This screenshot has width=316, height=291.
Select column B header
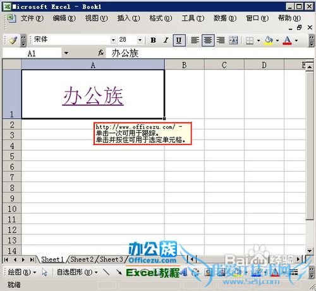[x=185, y=65]
